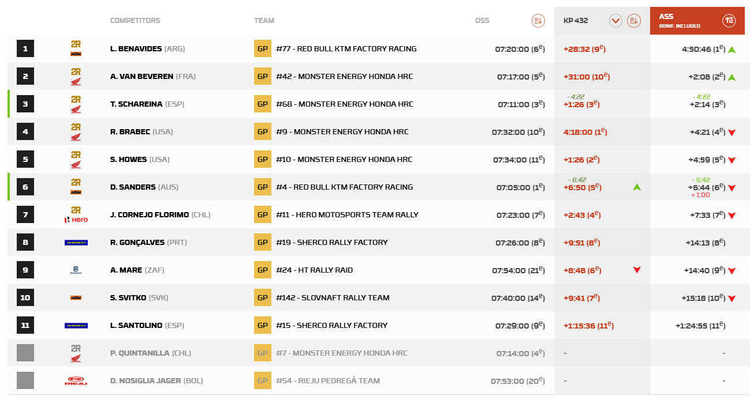Click the grey position box for P. Quintanilla
This screenshot has width=750, height=400.
click(x=25, y=353)
